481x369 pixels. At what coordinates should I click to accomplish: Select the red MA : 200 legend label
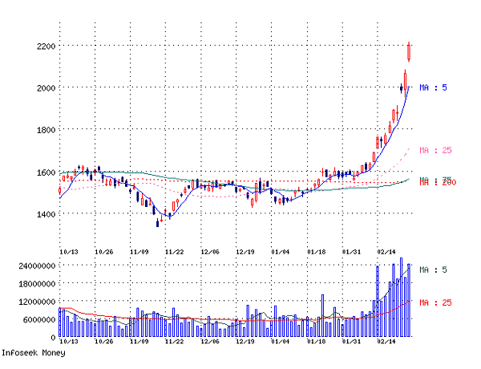click(438, 183)
